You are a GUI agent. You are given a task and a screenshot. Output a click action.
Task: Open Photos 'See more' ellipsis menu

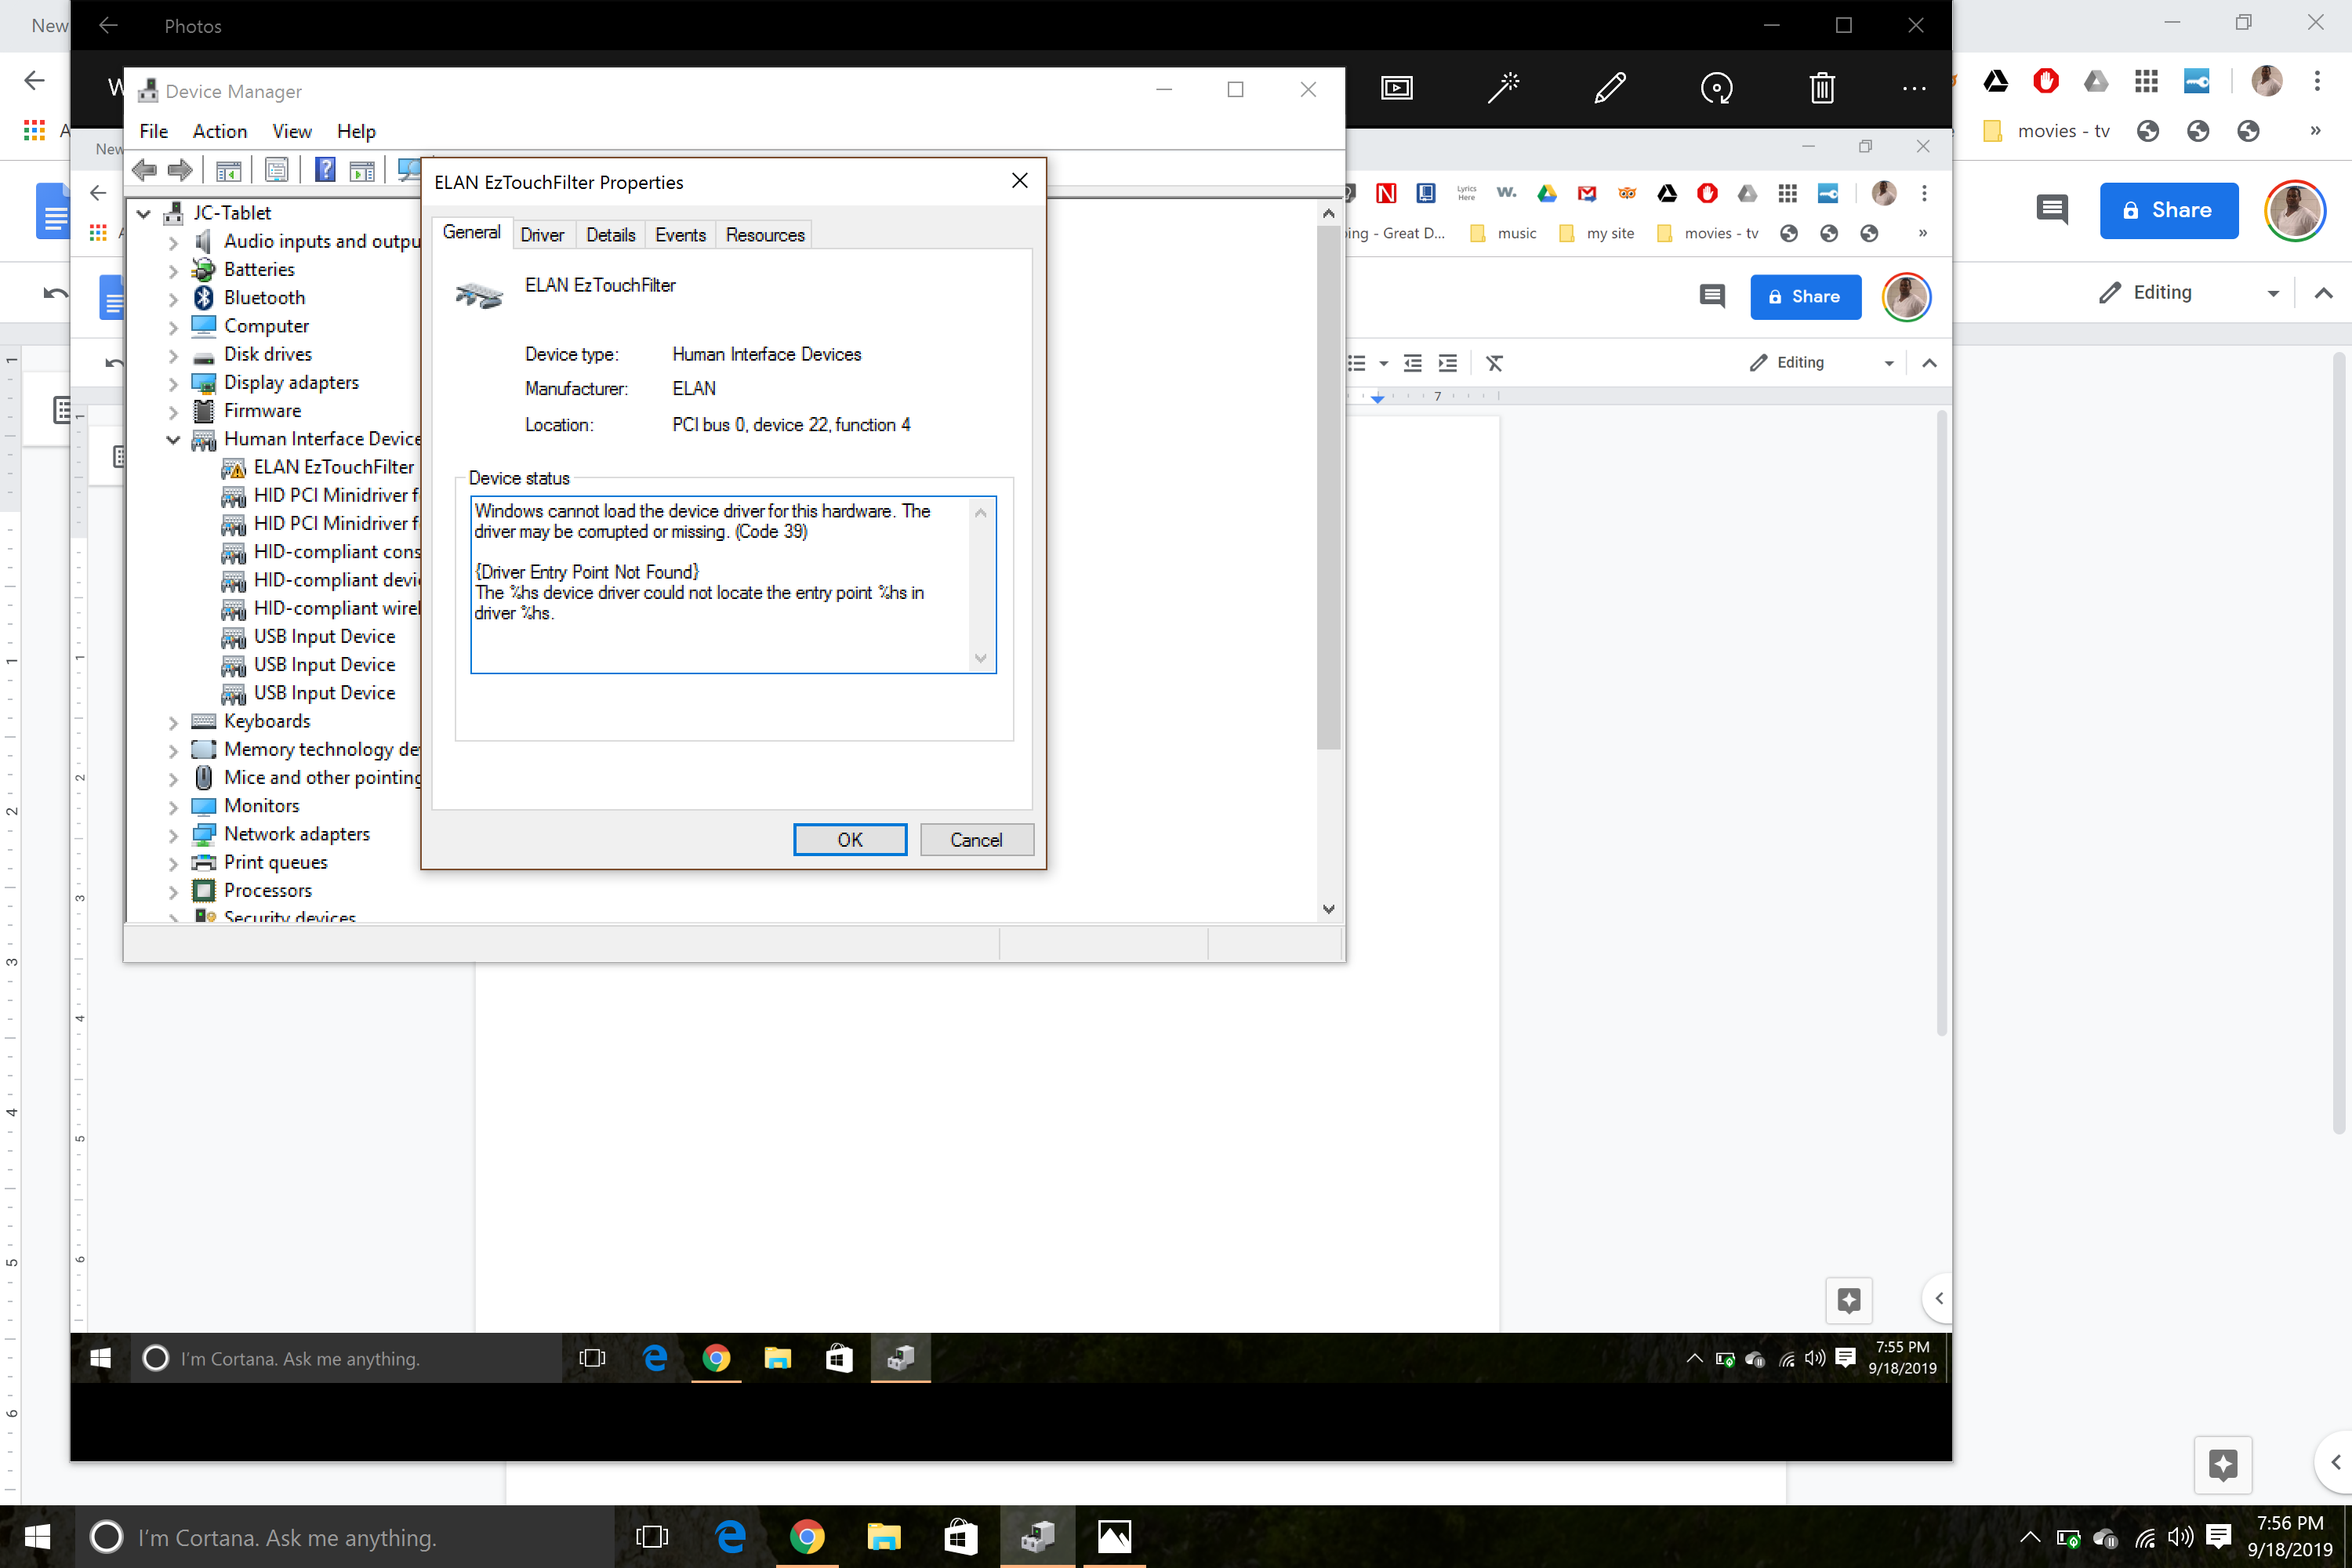1913,88
